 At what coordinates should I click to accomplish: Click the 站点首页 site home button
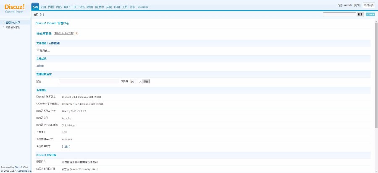(x=369, y=5)
